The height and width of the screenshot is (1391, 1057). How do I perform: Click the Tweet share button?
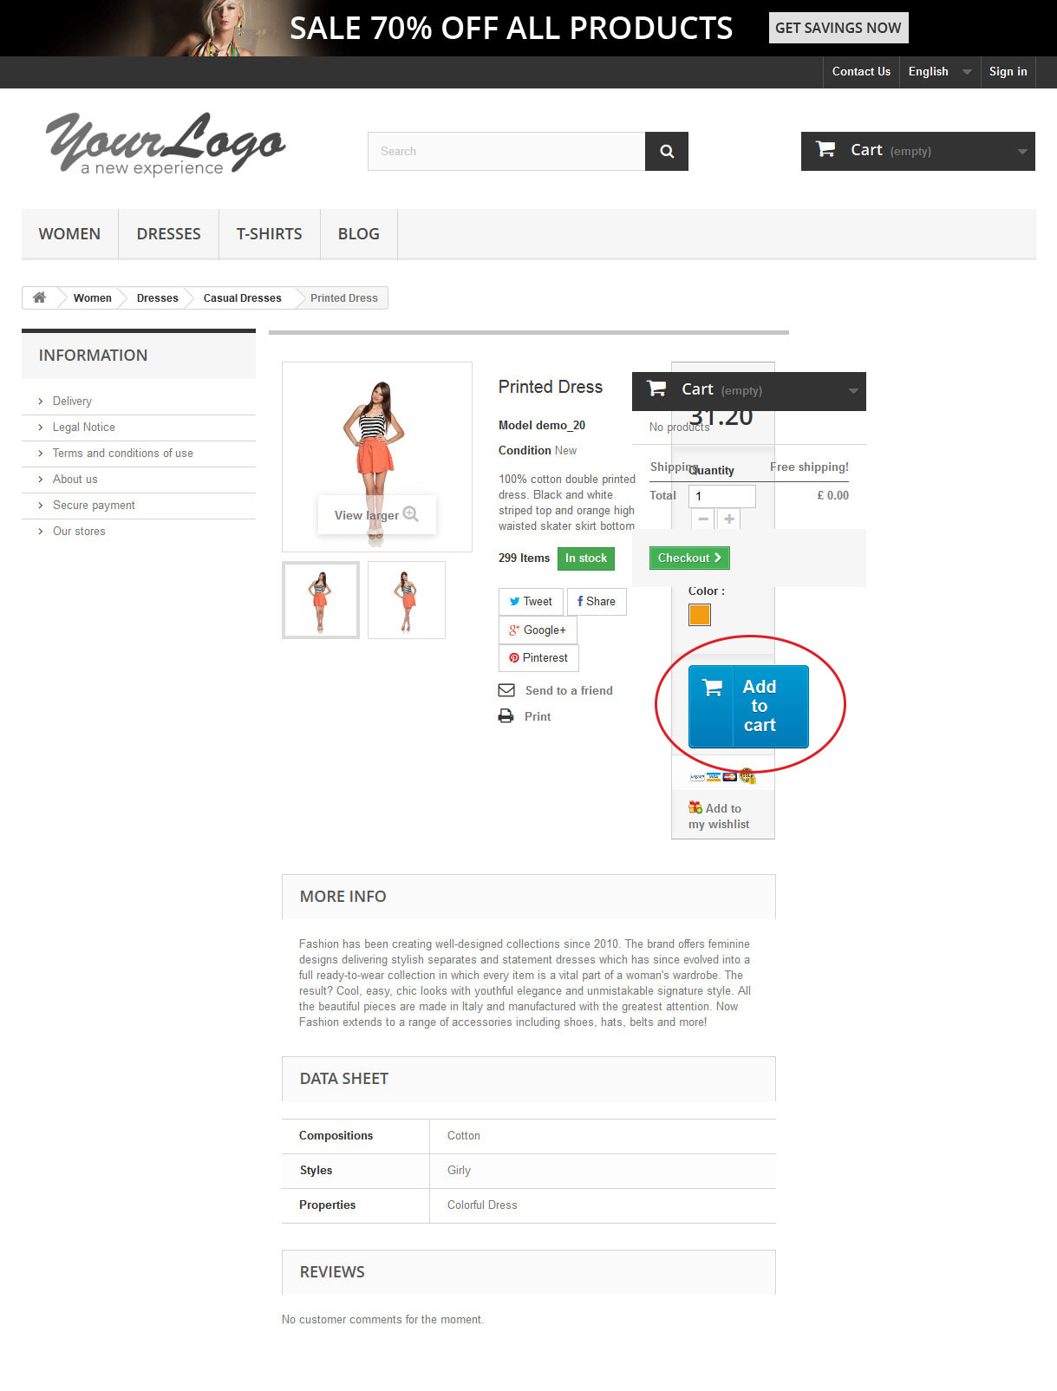531,601
